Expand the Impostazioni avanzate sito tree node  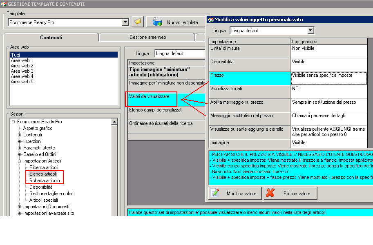20,214
